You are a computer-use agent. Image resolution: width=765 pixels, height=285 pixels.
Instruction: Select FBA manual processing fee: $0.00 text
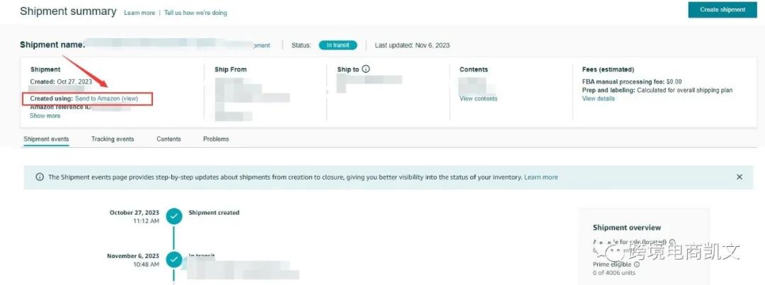click(632, 82)
